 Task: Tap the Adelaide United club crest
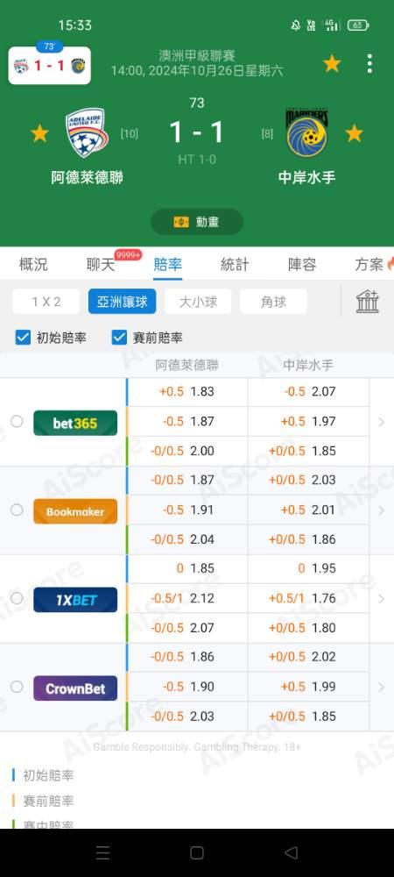(x=87, y=132)
